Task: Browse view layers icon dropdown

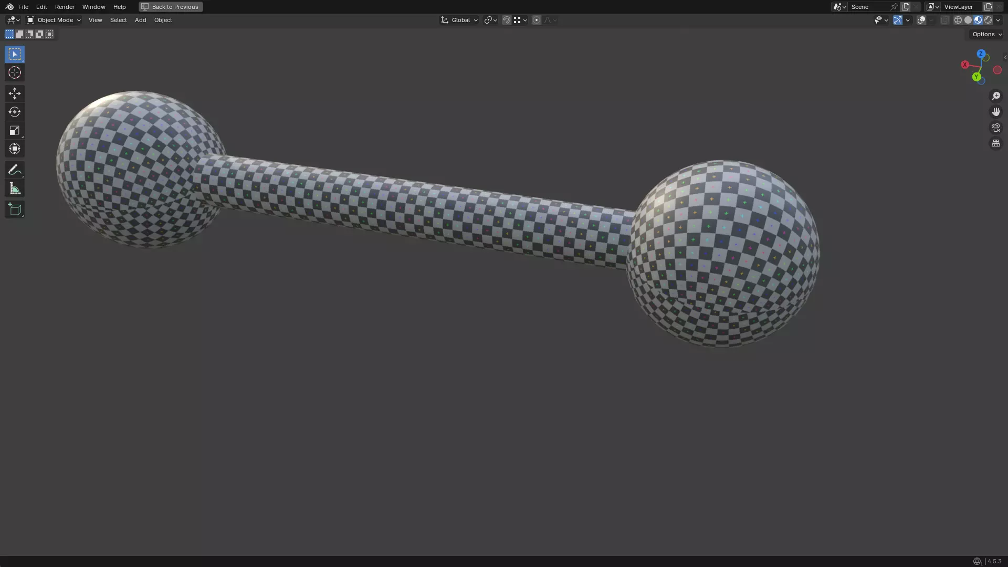Action: tap(933, 7)
